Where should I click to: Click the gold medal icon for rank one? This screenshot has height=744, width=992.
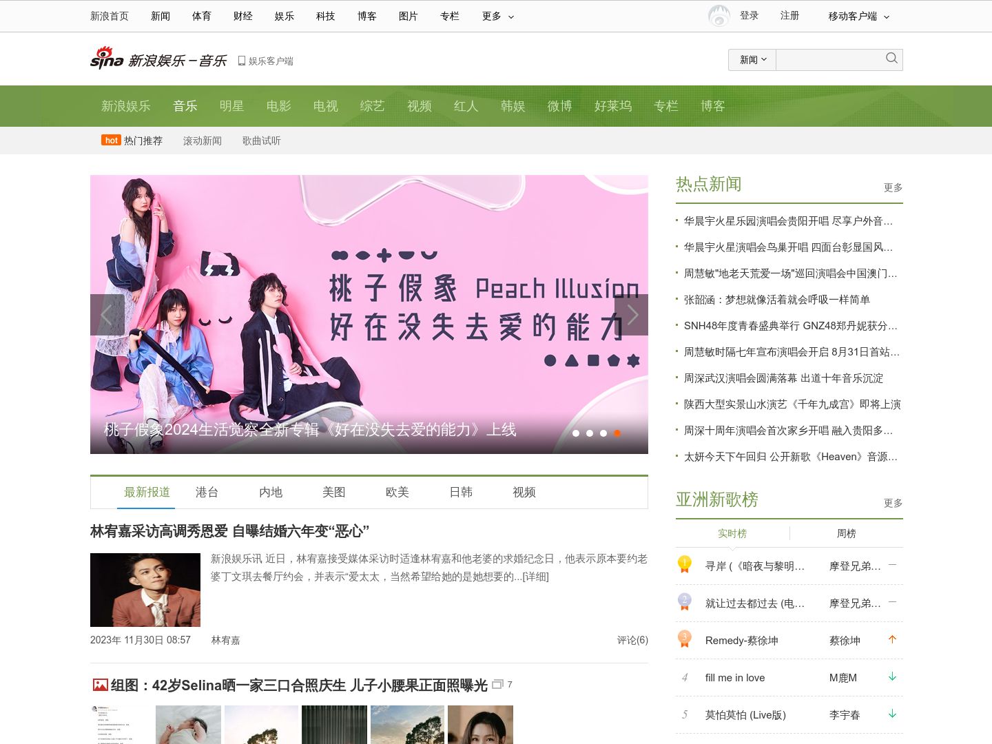tap(684, 565)
